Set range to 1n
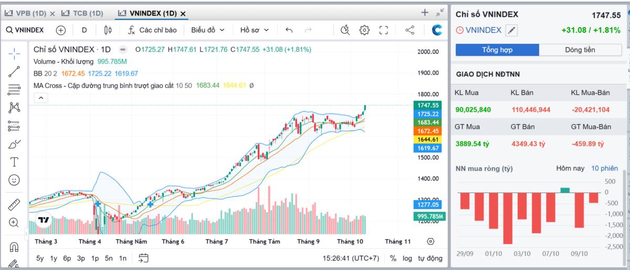The image size is (630, 270). 122,258
